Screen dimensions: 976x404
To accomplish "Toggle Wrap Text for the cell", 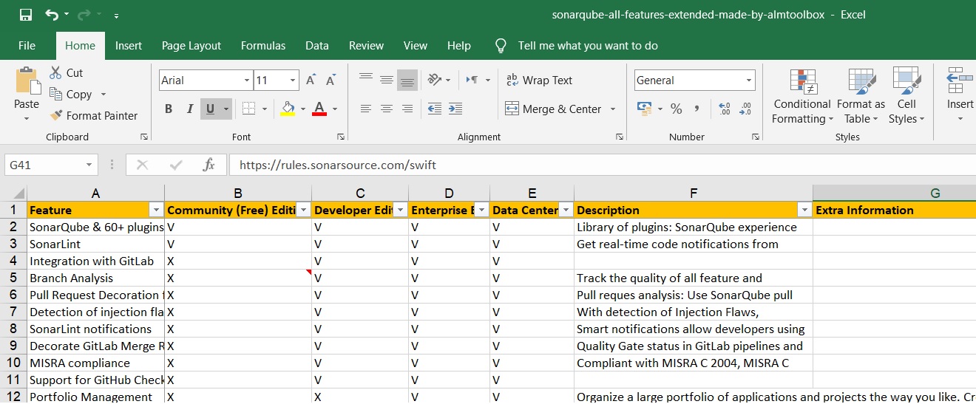I will pyautogui.click(x=539, y=81).
